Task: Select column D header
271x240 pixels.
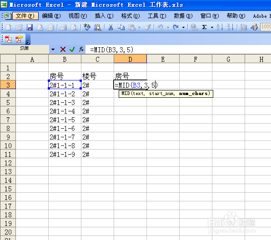Action: pos(130,59)
